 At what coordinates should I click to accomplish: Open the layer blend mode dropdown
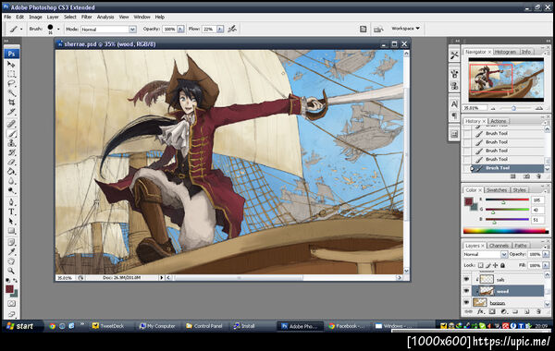pyautogui.click(x=504, y=254)
